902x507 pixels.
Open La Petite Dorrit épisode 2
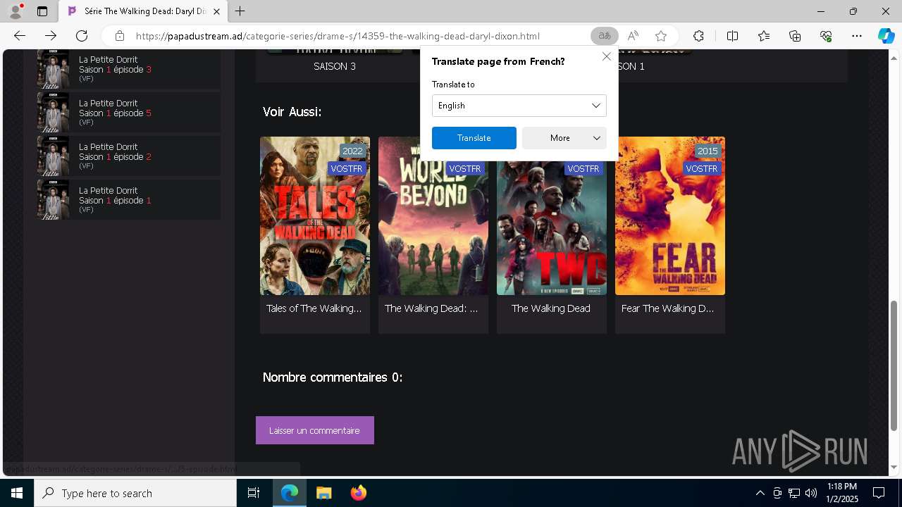pyautogui.click(x=129, y=156)
